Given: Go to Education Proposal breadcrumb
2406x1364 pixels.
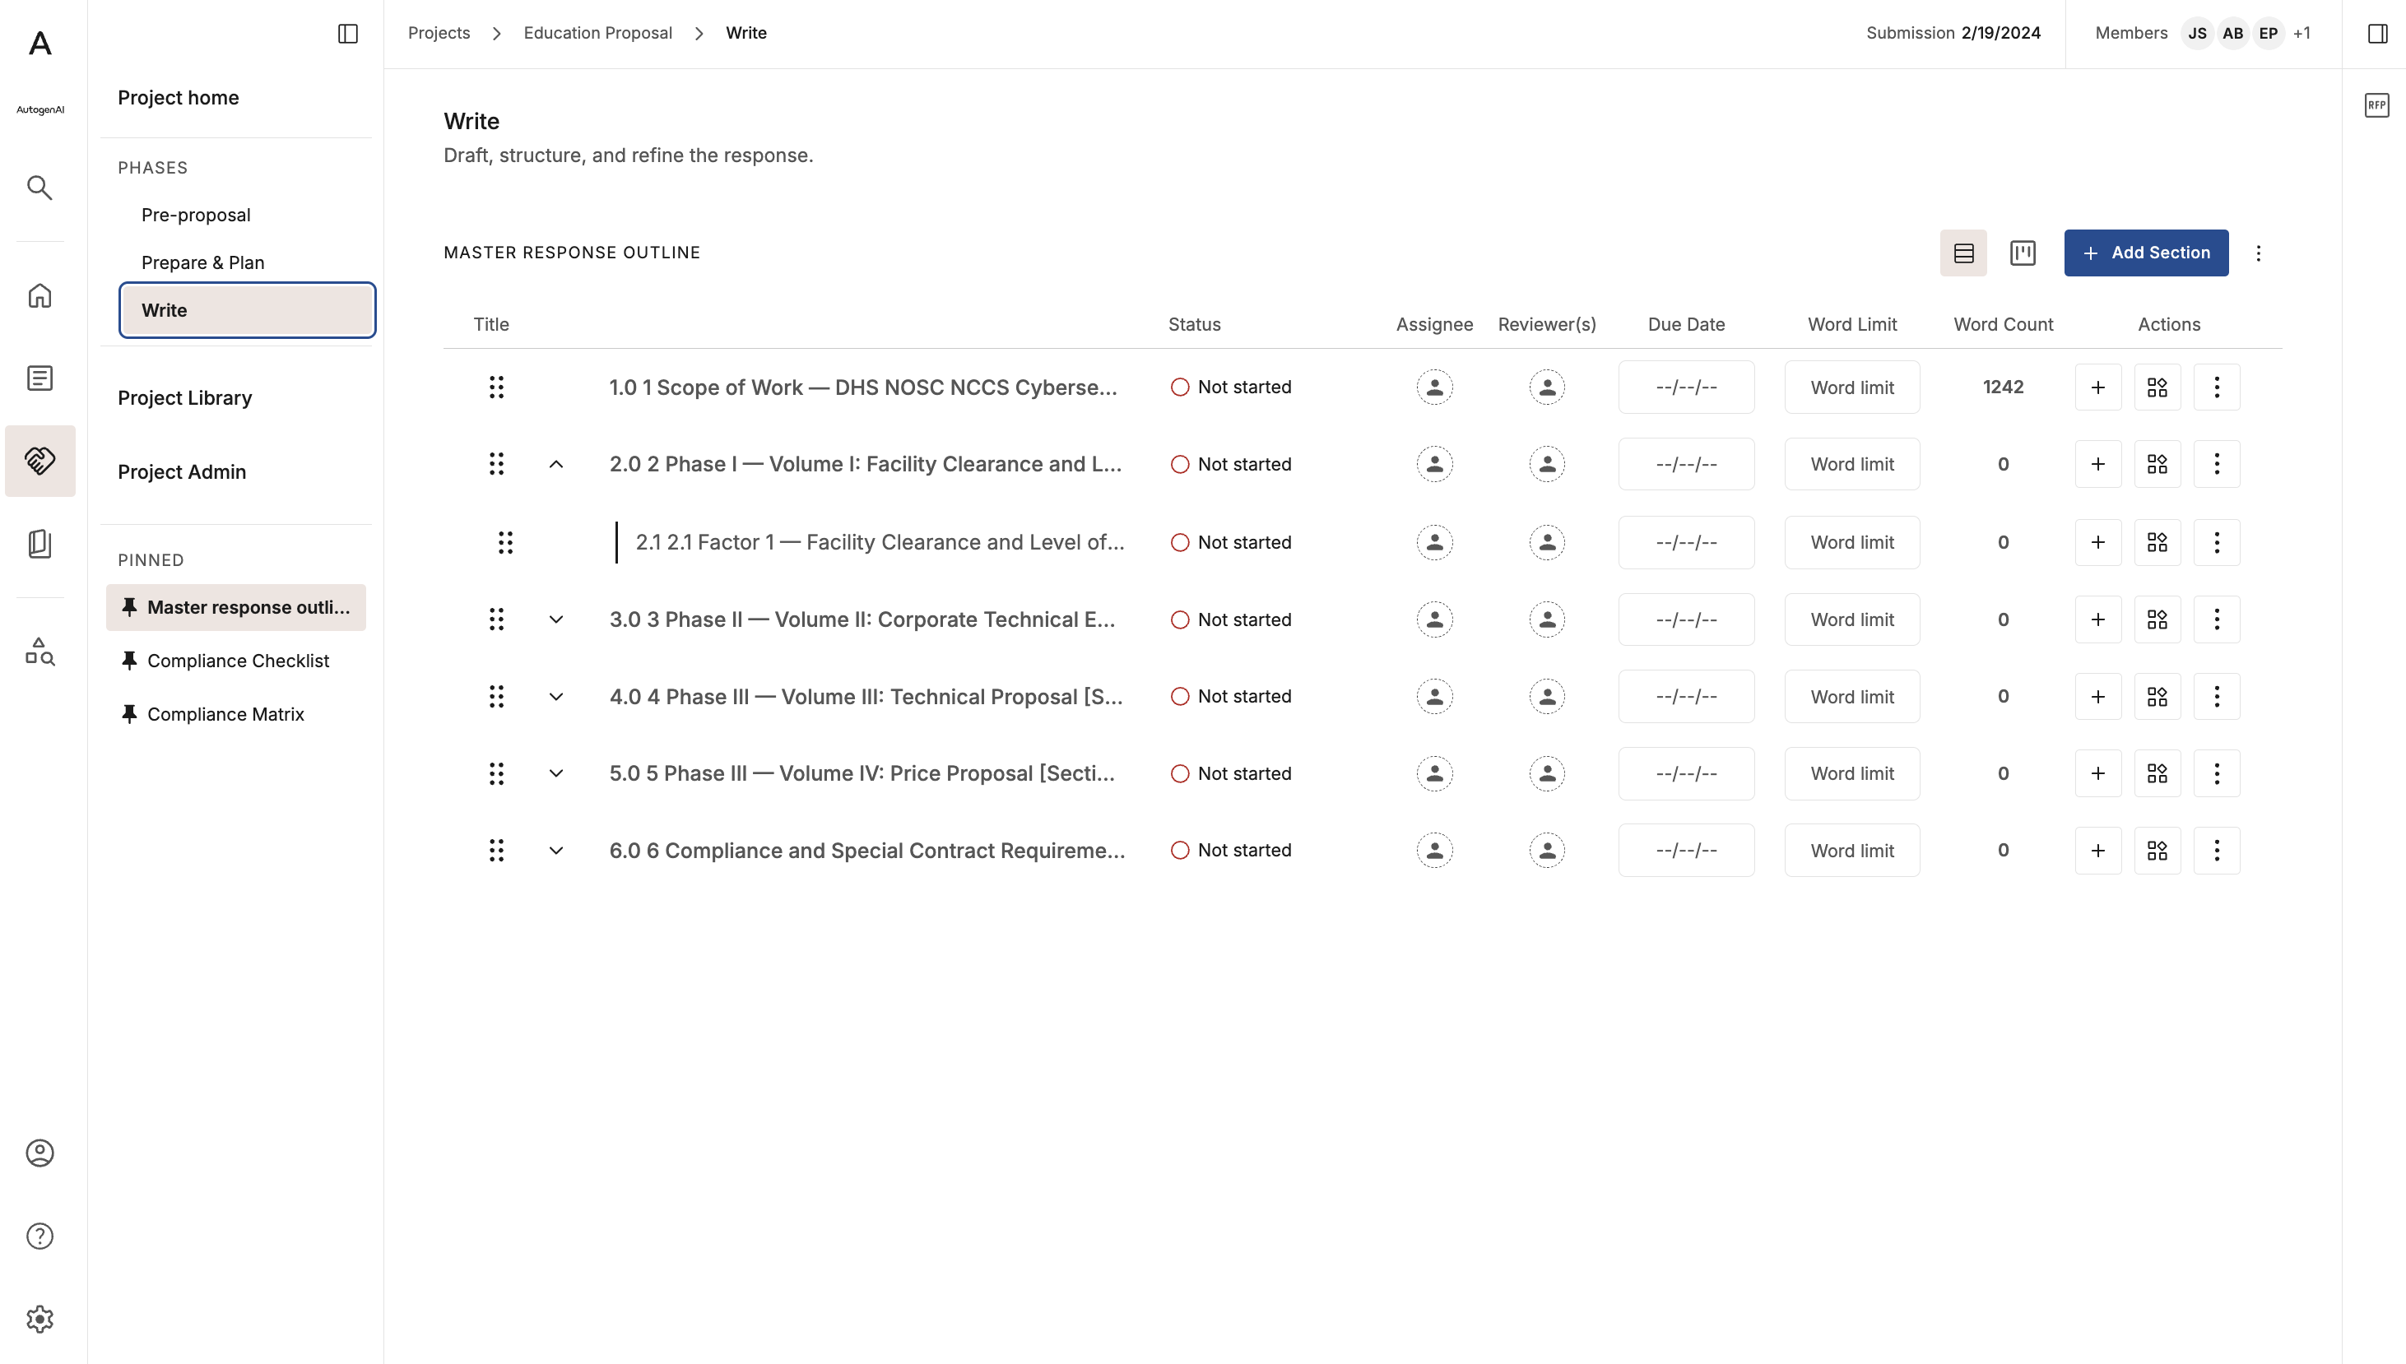Looking at the screenshot, I should click(x=597, y=33).
